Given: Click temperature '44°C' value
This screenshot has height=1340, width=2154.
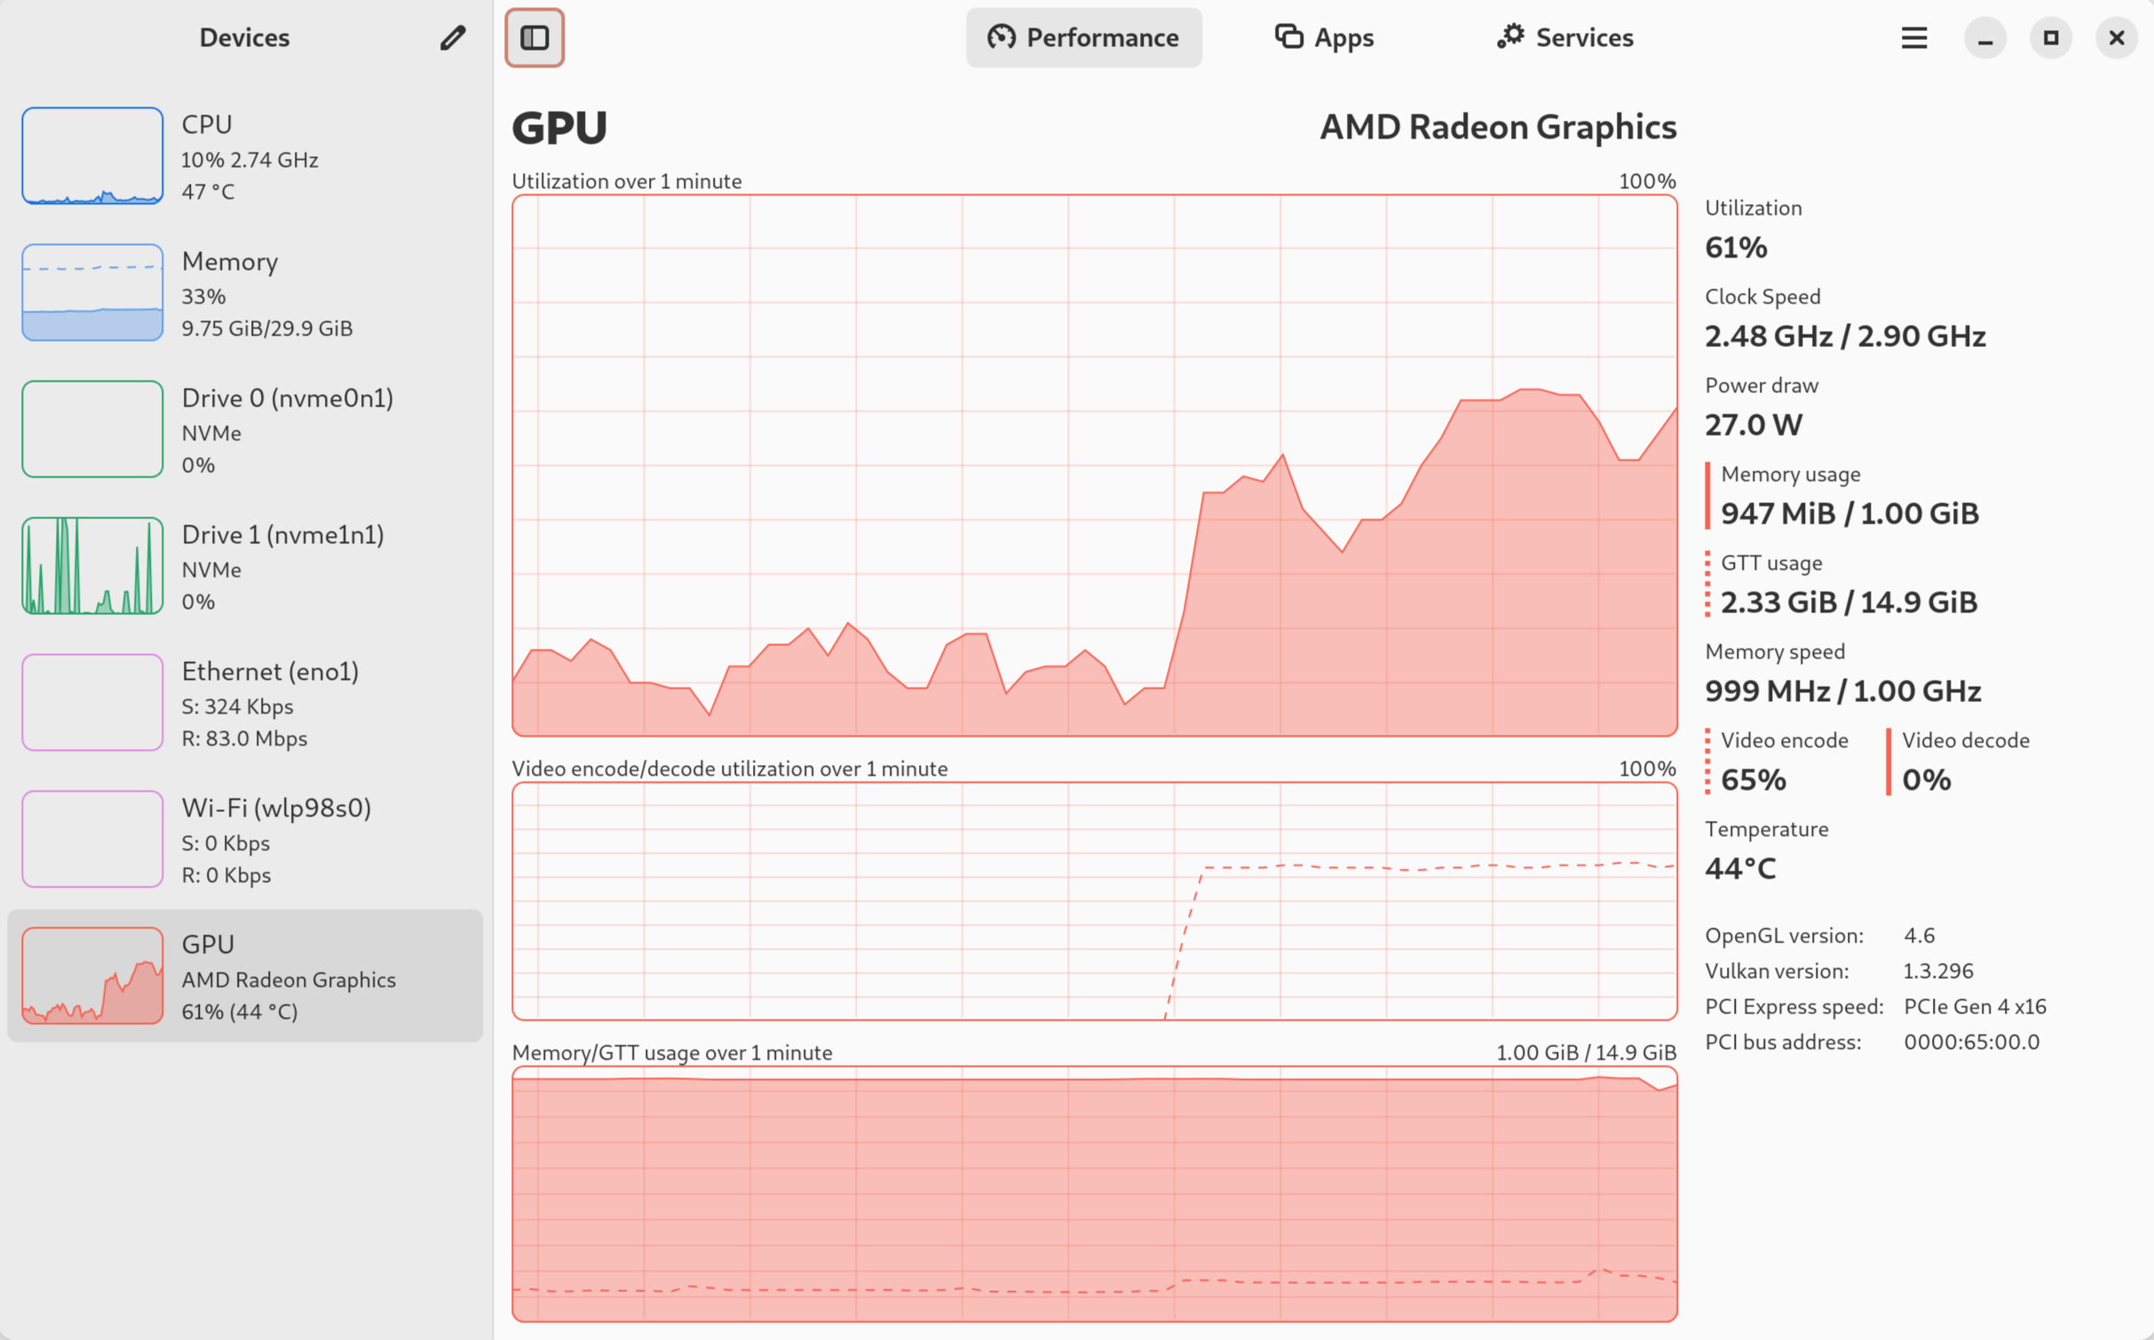Looking at the screenshot, I should 1740,869.
